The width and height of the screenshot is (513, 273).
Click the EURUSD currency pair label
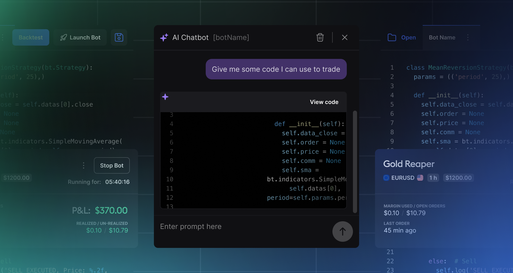pyautogui.click(x=403, y=178)
